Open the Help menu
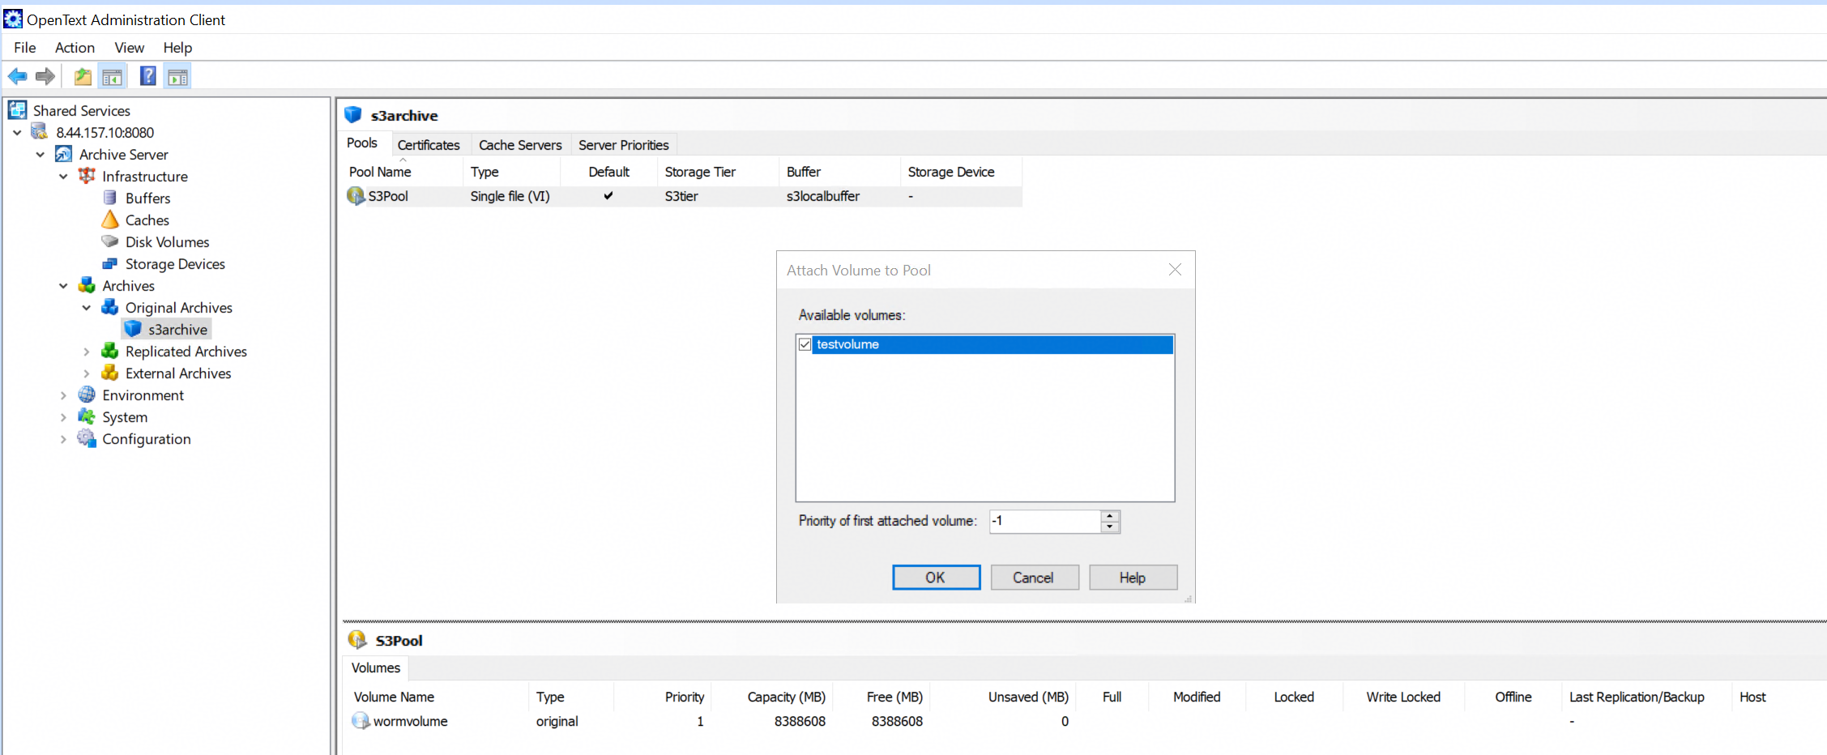Viewport: 1827px width, 755px height. tap(177, 47)
